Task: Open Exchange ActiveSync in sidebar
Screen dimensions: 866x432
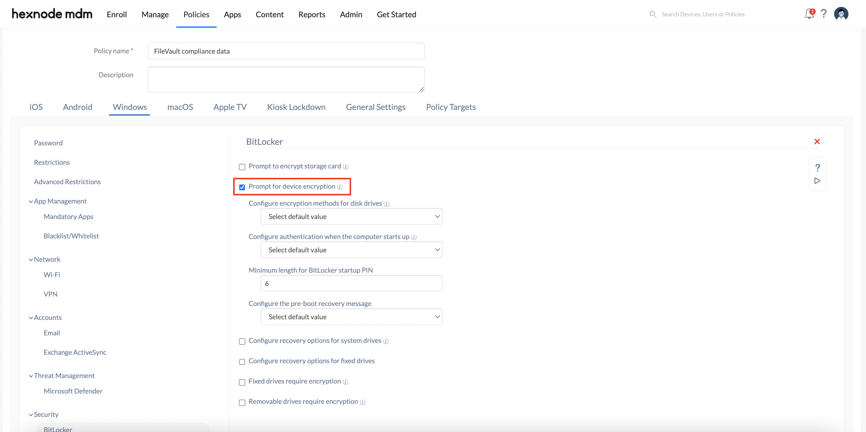Action: [x=75, y=352]
